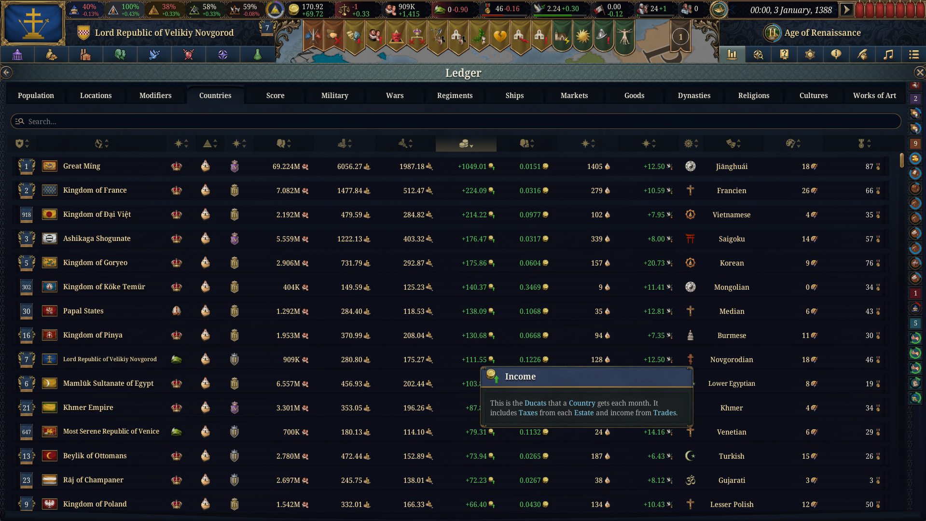This screenshot has width=926, height=521.
Task: Open the Economy money bag icon
Action: point(52,55)
